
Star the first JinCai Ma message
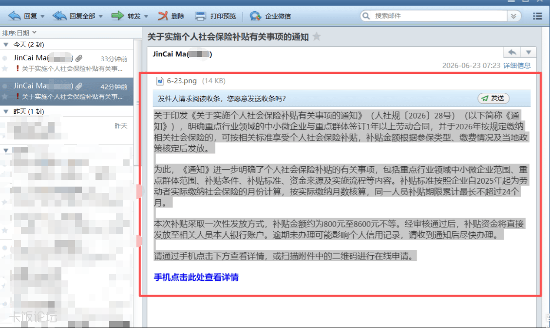point(5,69)
